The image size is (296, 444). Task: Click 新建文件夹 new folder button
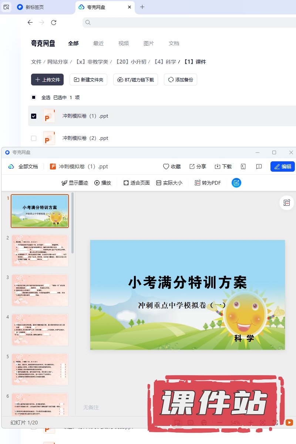point(89,80)
